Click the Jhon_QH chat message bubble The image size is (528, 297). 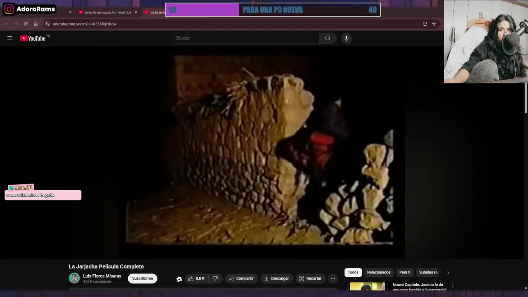click(43, 195)
